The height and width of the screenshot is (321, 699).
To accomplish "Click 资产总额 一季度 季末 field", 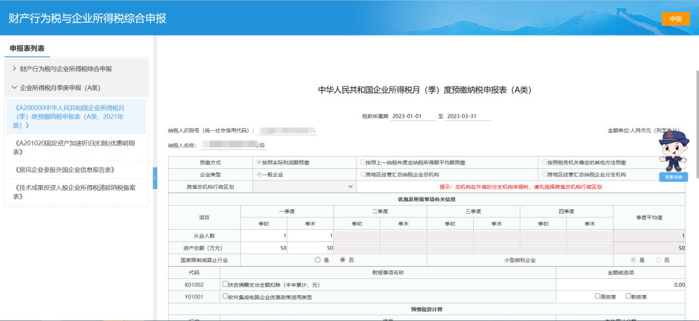I will (x=310, y=248).
